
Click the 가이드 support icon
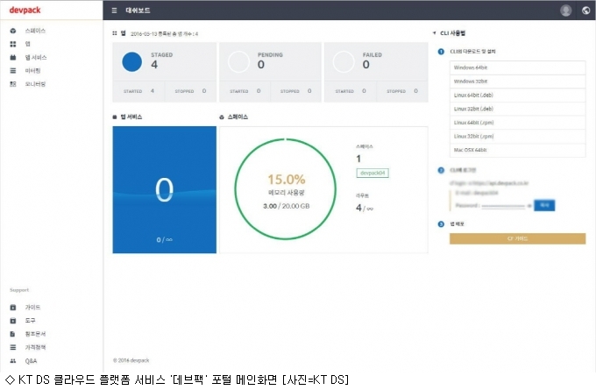(x=13, y=307)
